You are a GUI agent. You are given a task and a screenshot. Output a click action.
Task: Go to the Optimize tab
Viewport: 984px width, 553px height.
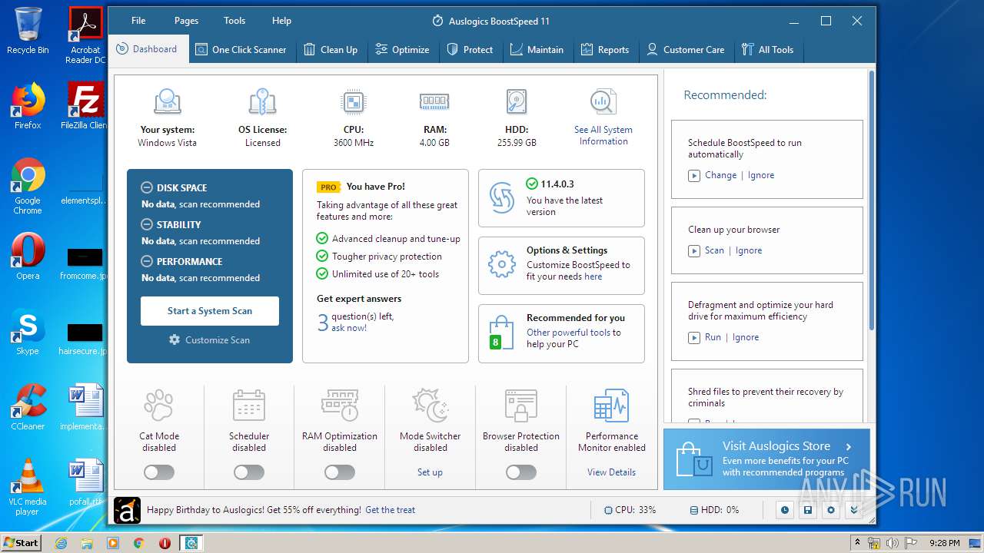point(402,49)
